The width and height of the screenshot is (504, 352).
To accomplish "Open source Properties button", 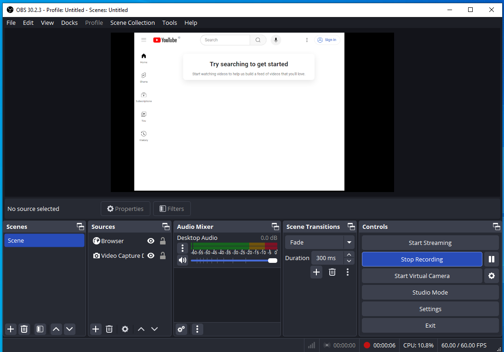I will 126,209.
